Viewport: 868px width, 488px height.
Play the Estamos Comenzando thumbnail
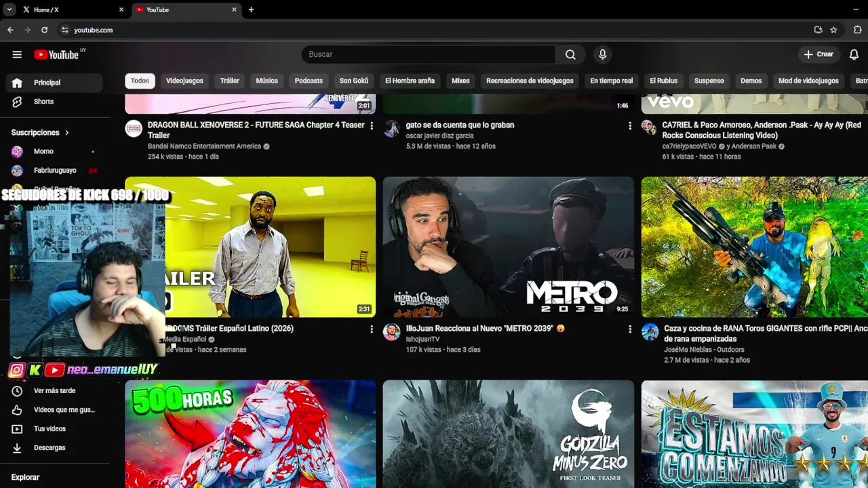[755, 434]
